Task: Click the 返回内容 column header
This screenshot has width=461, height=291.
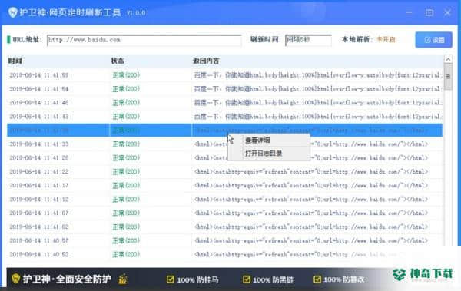Action: (206, 61)
